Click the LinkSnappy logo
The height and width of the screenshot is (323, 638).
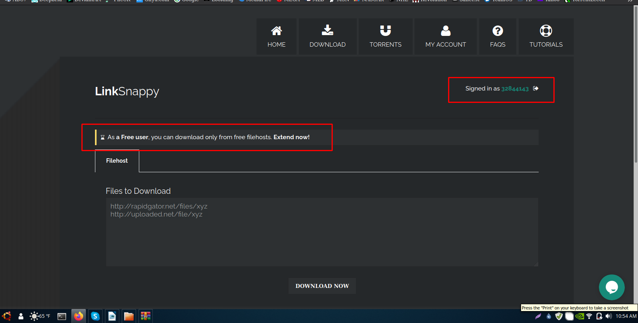pos(127,91)
